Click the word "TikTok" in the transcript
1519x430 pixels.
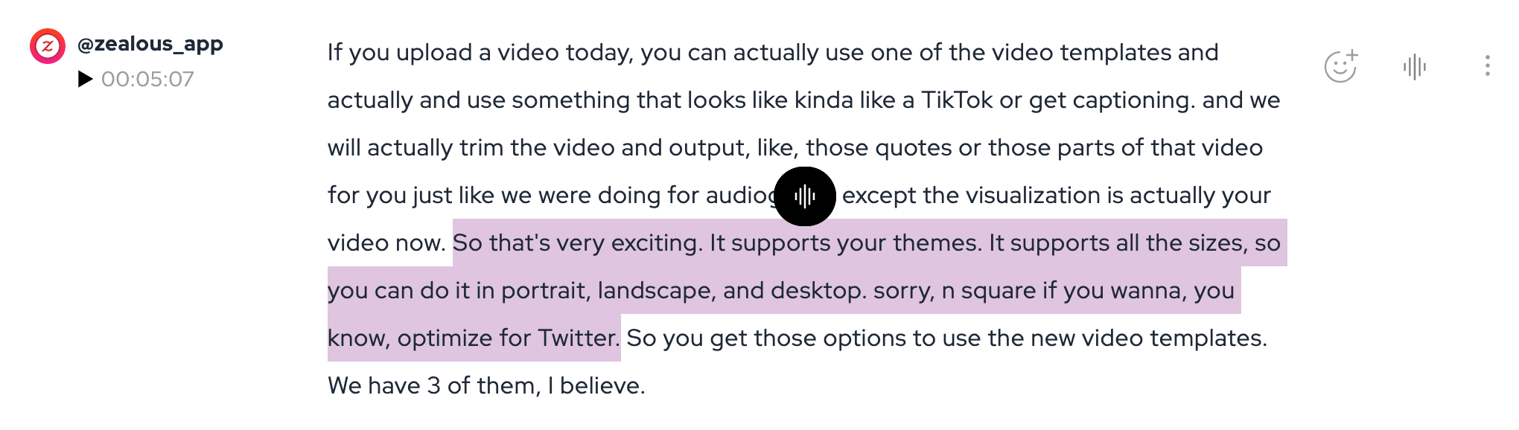coord(956,100)
